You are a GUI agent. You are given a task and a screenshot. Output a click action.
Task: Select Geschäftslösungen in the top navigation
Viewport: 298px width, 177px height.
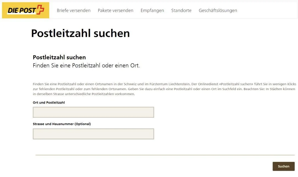(218, 10)
